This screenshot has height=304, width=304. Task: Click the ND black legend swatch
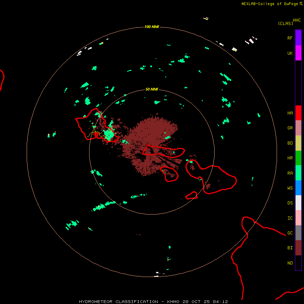(x=298, y=263)
